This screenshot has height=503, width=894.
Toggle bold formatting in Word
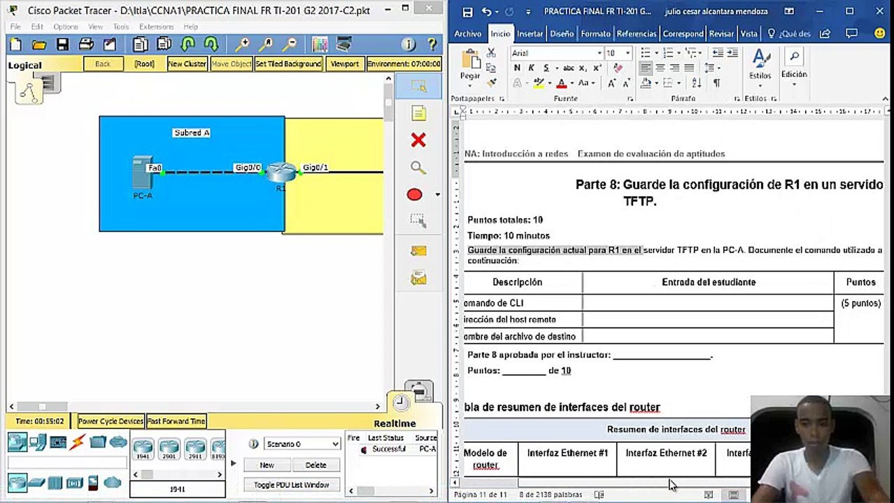[517, 68]
